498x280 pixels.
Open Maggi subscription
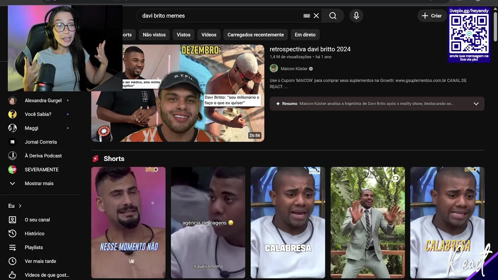tap(32, 128)
